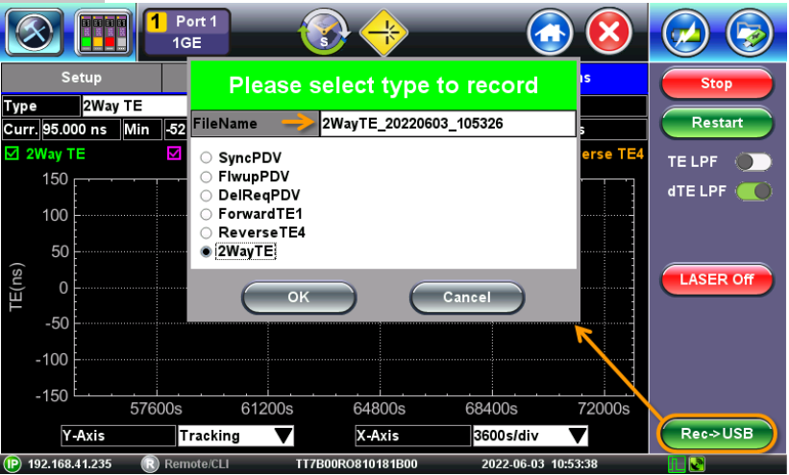789x475 pixels.
Task: Switch to the Setup tab
Action: (81, 78)
